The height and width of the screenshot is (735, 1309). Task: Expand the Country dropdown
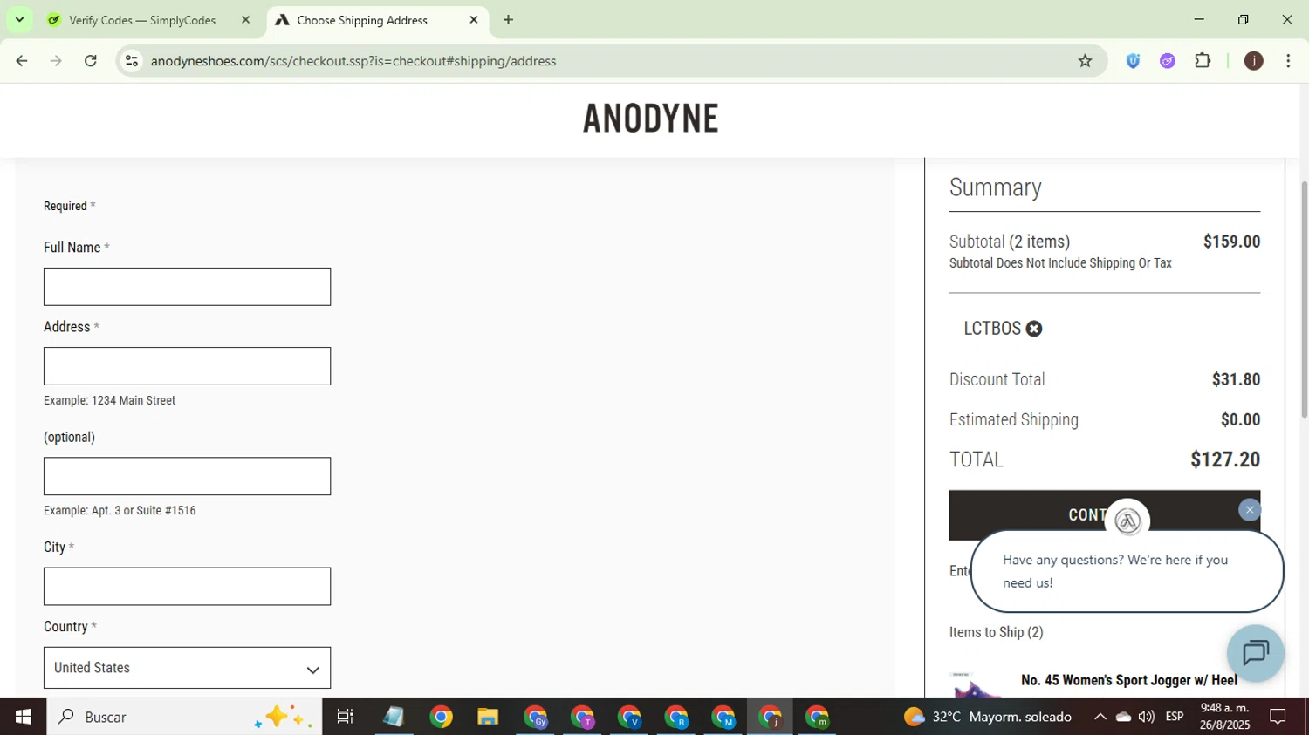click(x=187, y=668)
